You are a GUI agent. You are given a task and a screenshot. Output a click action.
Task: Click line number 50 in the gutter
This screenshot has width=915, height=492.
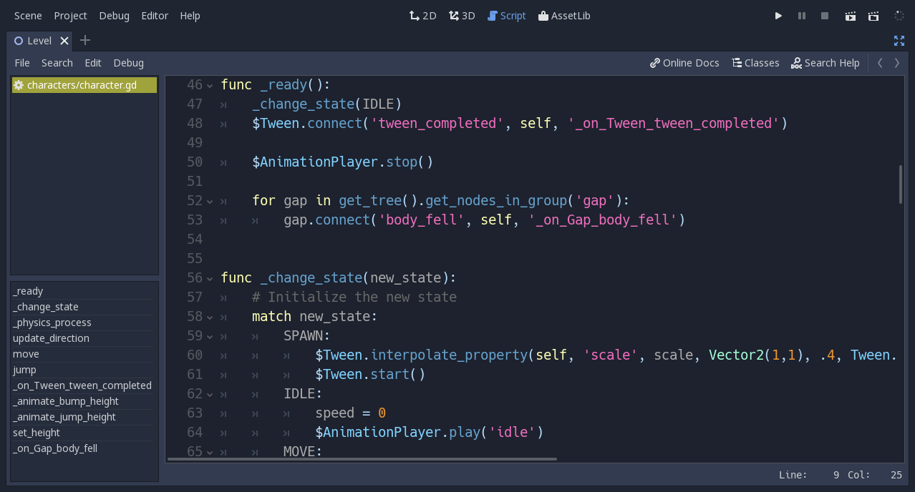[x=195, y=162]
